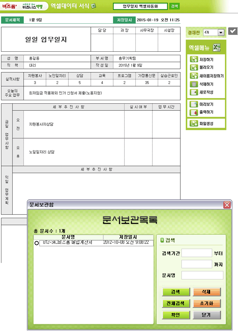Click the 저장하기 save icon
Viewport: 238px width, 336px height.
[x=194, y=59]
